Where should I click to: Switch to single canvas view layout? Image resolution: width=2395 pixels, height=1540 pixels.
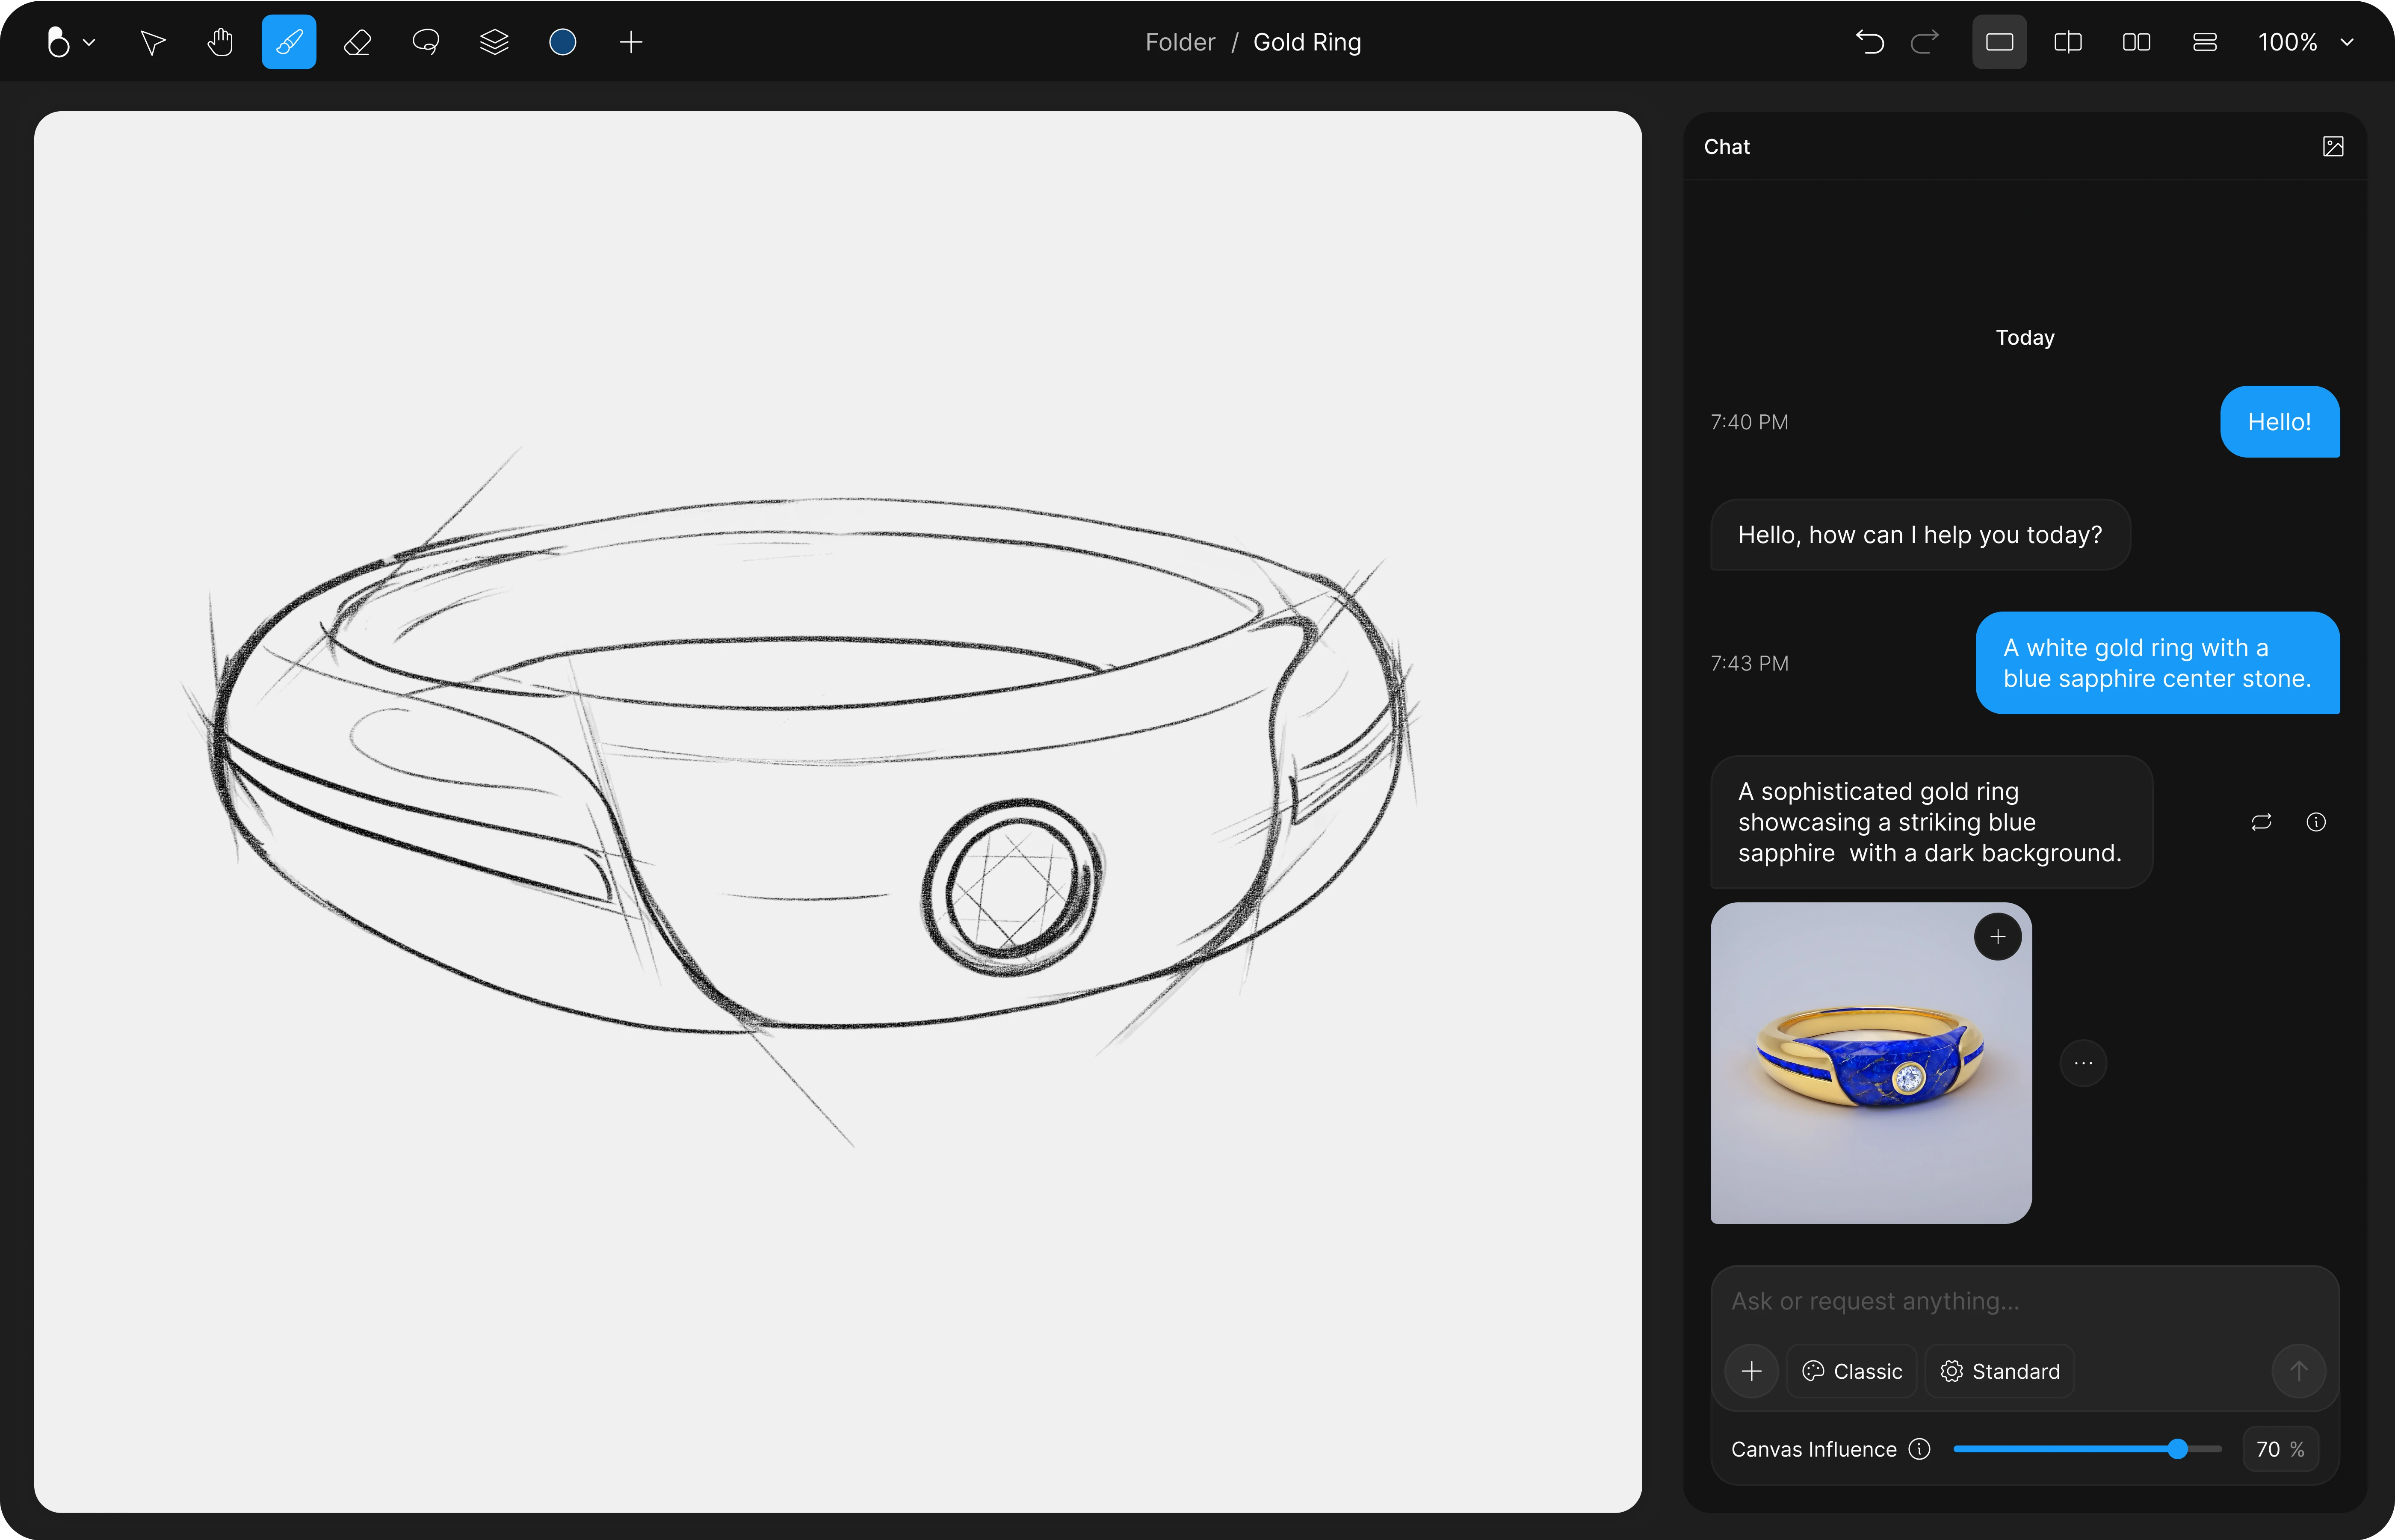click(1999, 42)
